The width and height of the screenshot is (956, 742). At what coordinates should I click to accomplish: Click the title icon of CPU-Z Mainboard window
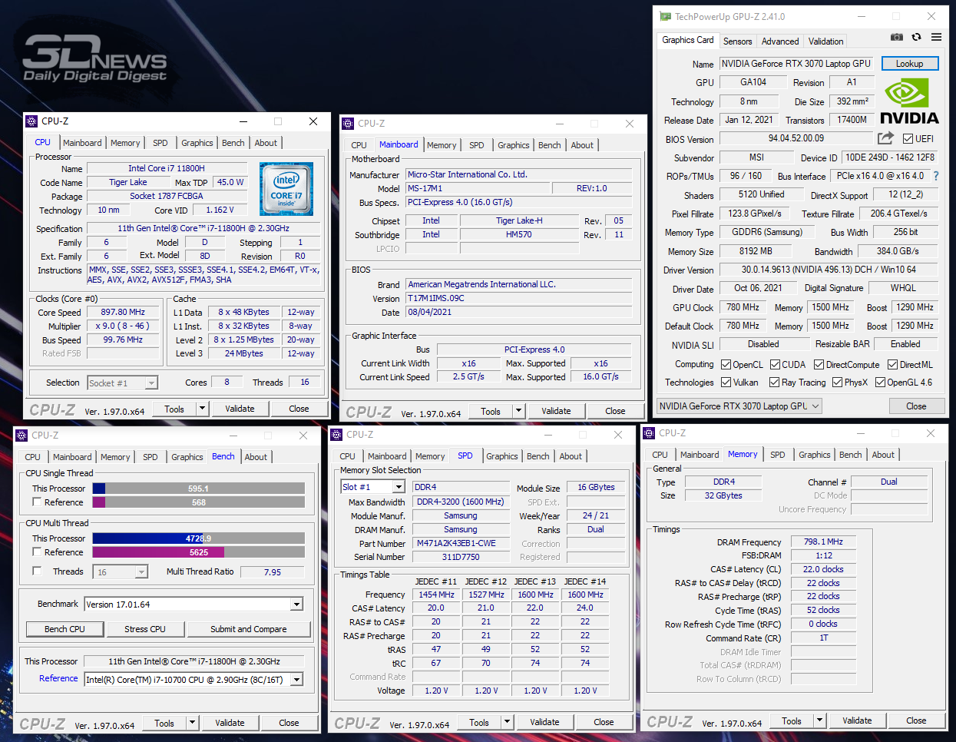[x=348, y=124]
